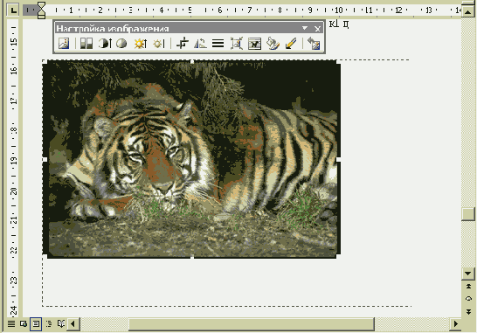Screen dimensions: 477x333
Task: Rotate the picture left 90 degrees
Action: click(200, 44)
